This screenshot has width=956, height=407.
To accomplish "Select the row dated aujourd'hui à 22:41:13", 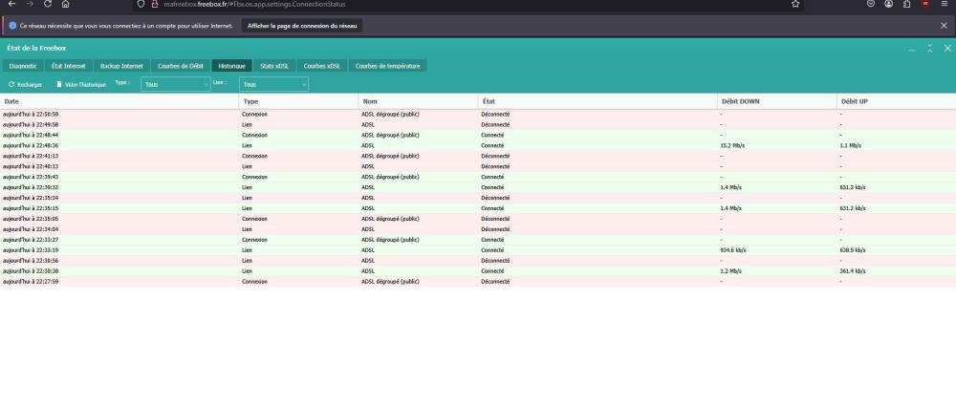I will click(478, 156).
